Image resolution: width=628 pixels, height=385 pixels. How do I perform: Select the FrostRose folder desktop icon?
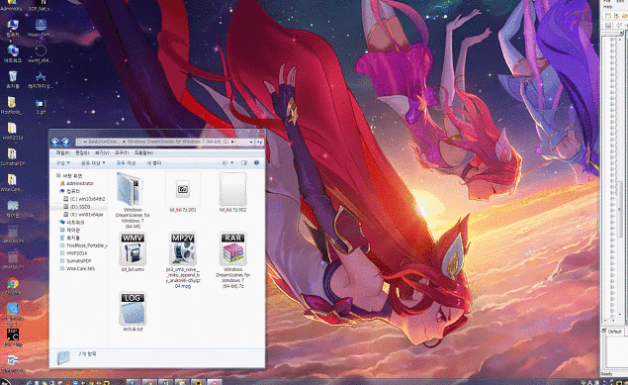(x=12, y=105)
